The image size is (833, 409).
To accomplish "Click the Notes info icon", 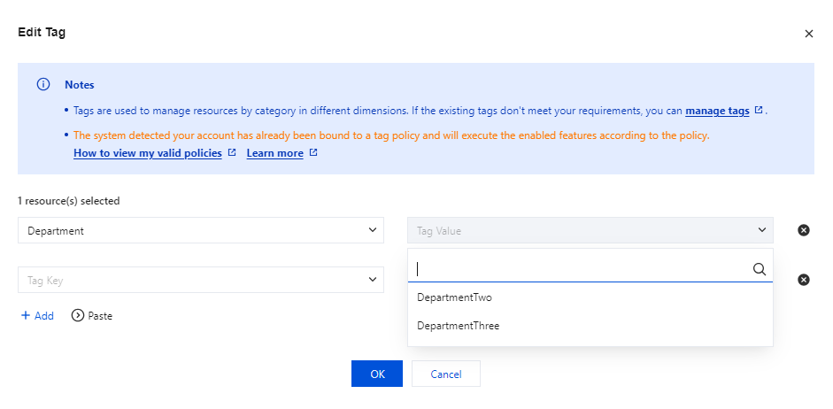I will pos(42,85).
